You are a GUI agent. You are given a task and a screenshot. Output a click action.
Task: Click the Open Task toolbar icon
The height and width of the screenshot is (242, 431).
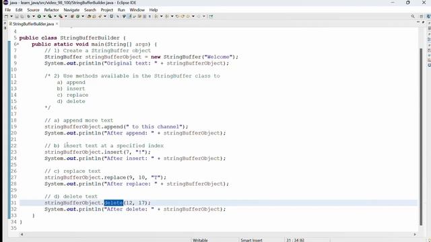pyautogui.click(x=94, y=16)
